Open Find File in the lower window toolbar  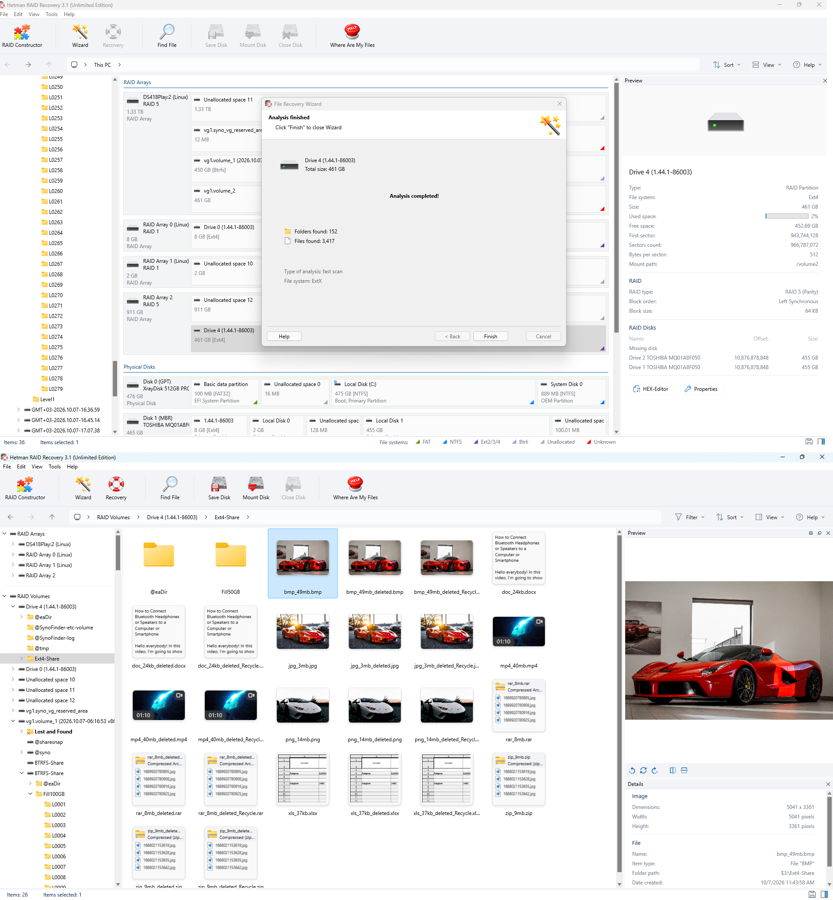[170, 488]
